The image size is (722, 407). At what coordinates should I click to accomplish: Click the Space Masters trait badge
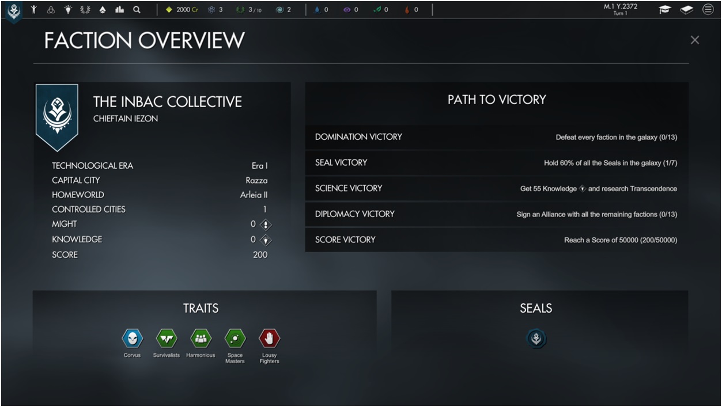[x=235, y=338]
